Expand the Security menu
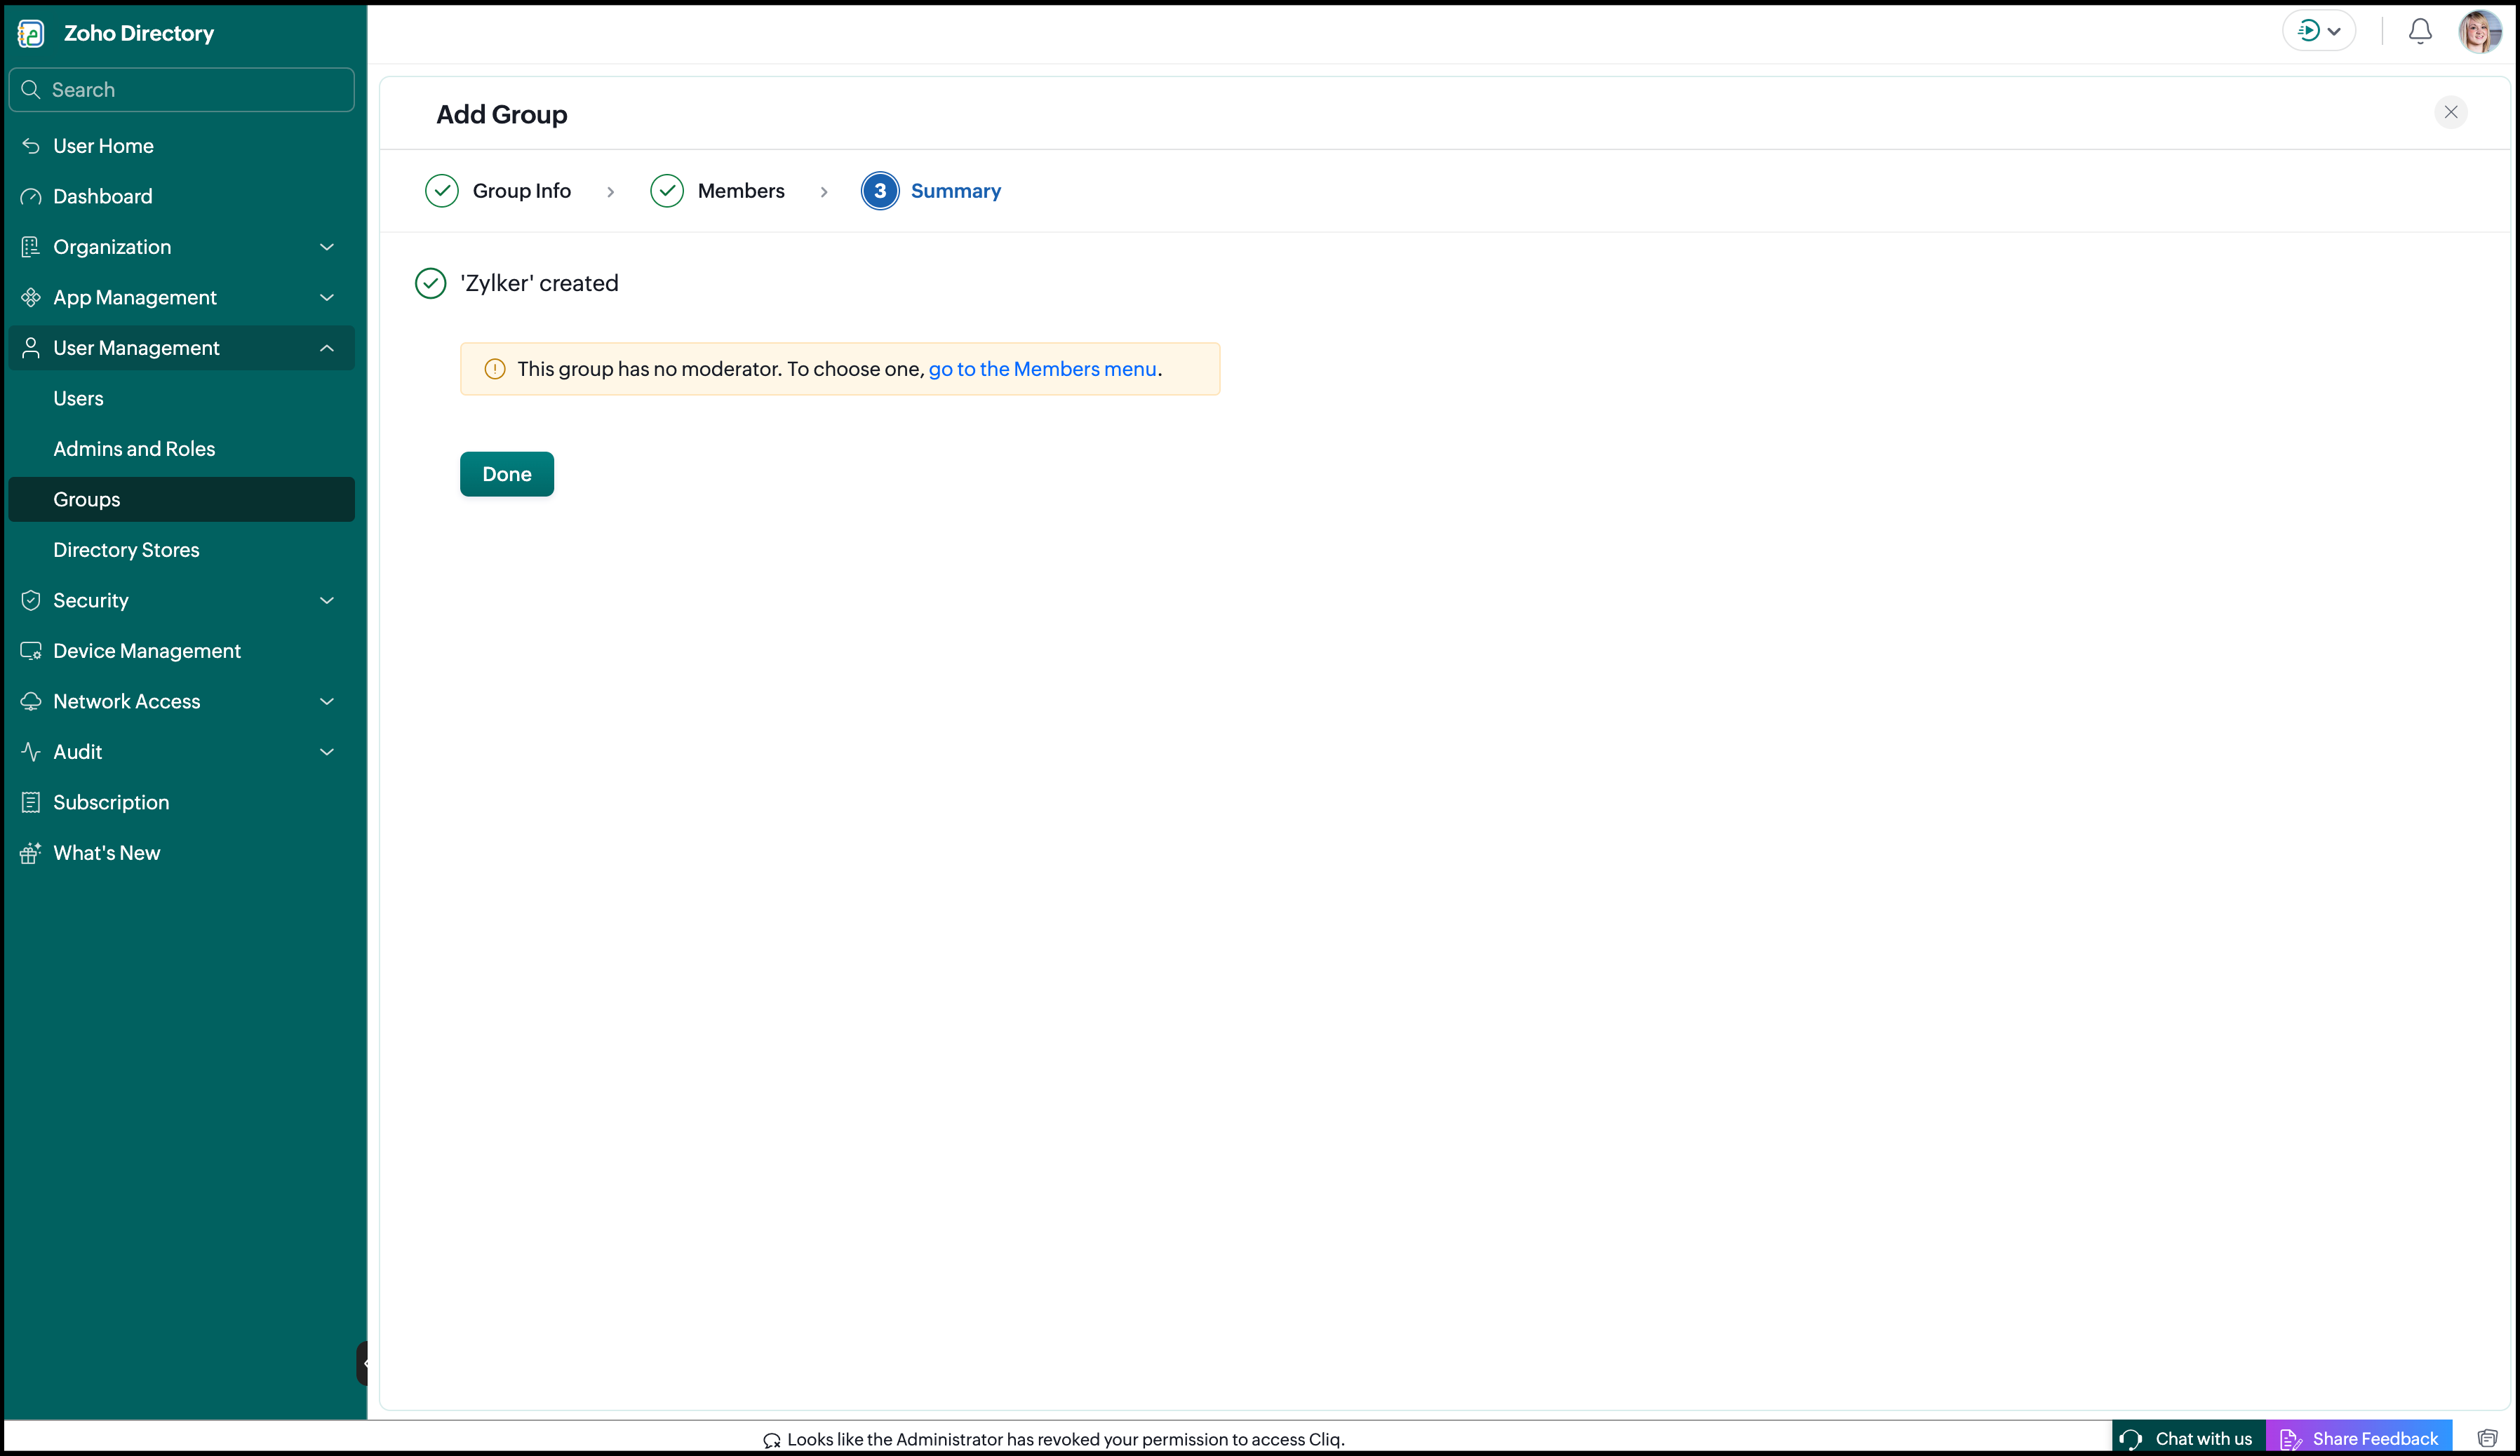Screen dimensions: 2520x1456 click(181, 600)
